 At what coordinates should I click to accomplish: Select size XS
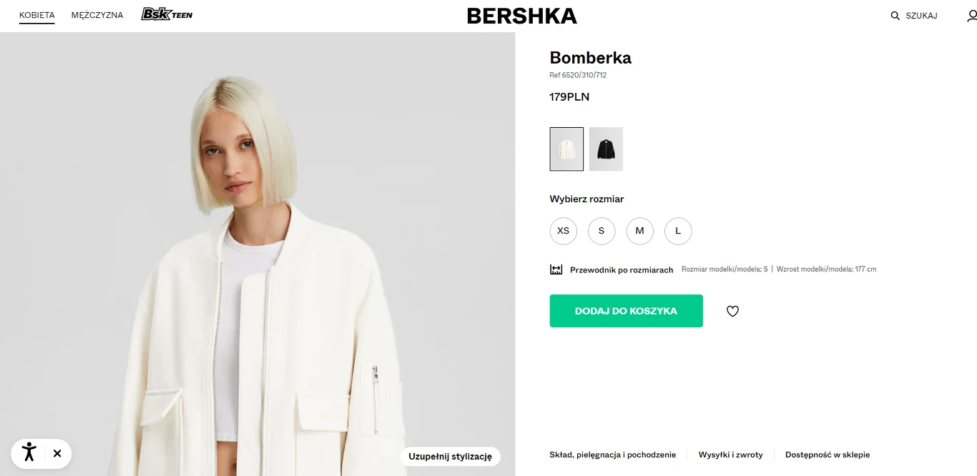[563, 231]
